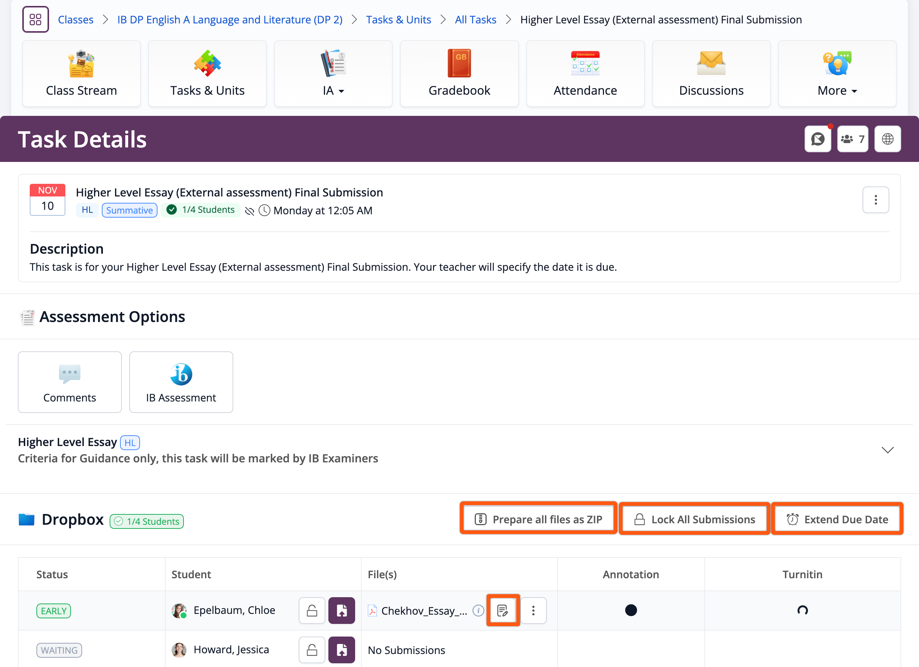Click file info icon beside Chekhov_Essay
This screenshot has height=667, width=919.
[478, 610]
